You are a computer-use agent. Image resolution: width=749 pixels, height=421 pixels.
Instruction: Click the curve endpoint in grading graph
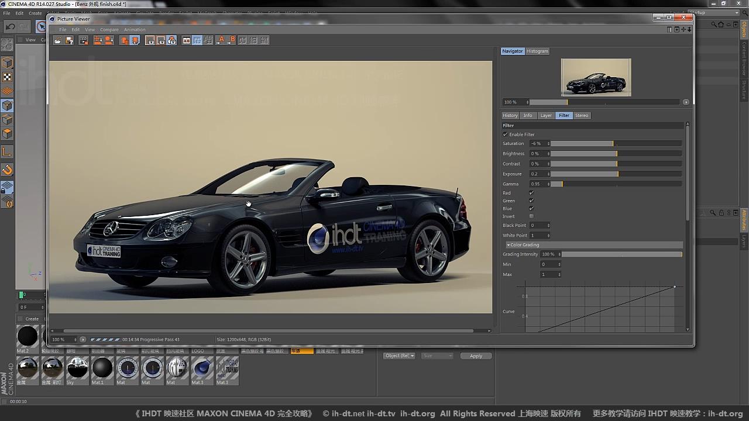pos(675,287)
